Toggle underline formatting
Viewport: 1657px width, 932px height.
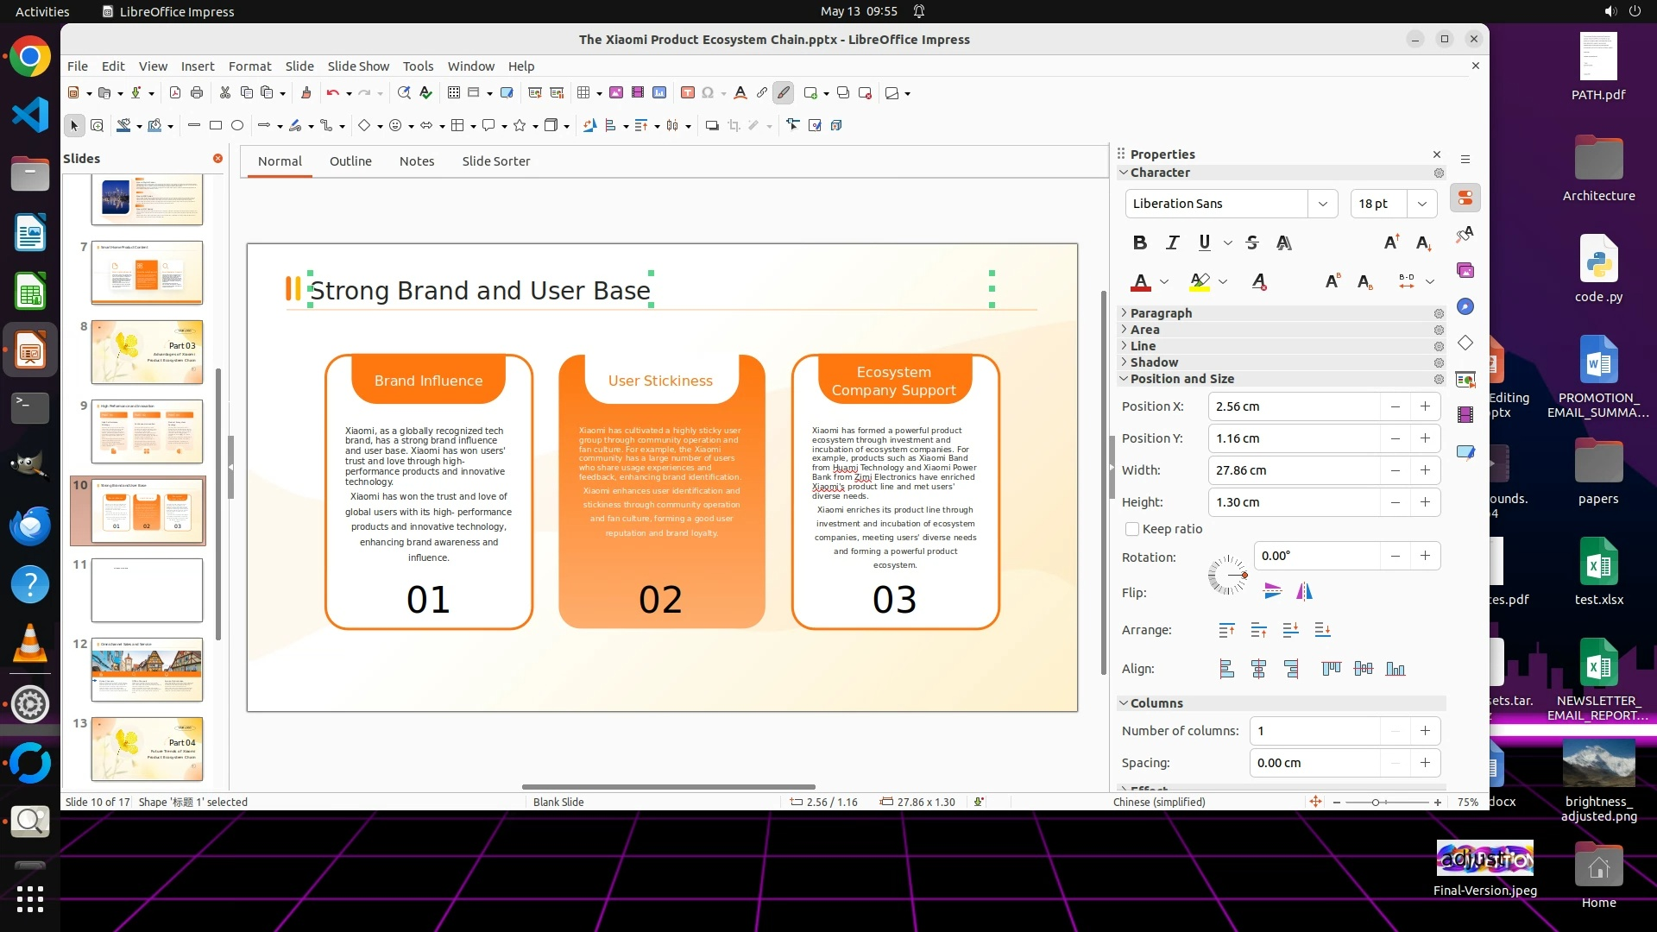tap(1204, 242)
